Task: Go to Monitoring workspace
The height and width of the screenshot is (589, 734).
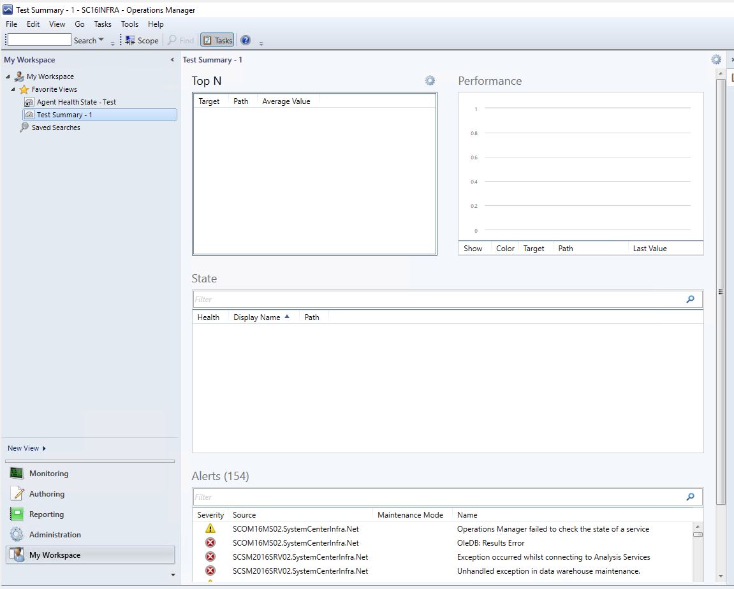Action: [x=90, y=474]
